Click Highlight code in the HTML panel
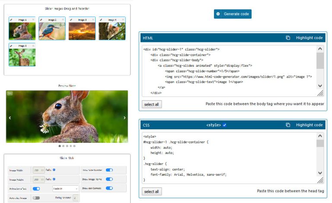The image size is (332, 203). coord(310,38)
